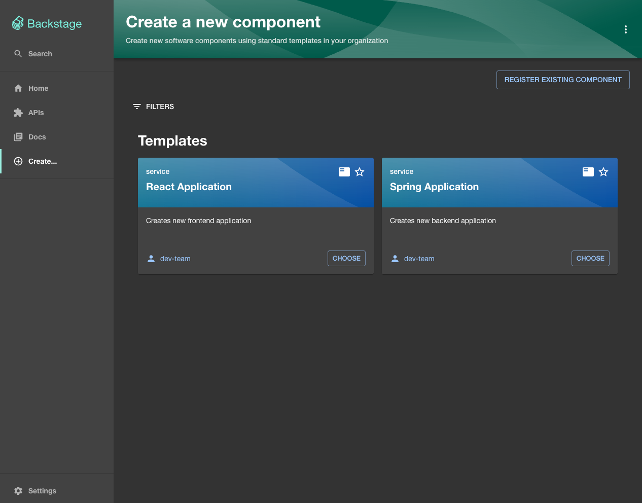Choose the Spring Application template
This screenshot has height=503, width=642.
[590, 258]
